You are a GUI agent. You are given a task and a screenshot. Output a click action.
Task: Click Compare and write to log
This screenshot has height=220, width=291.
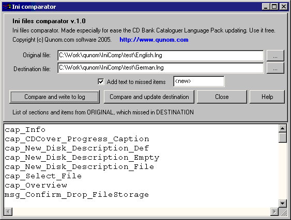(x=55, y=97)
